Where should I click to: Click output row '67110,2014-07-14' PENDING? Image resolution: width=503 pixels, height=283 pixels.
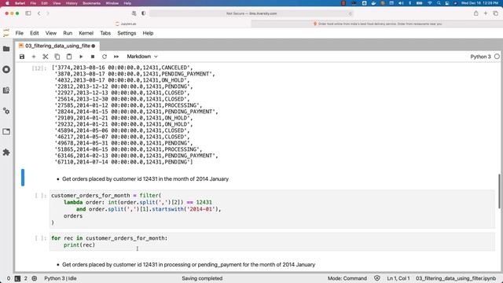(x=124, y=162)
